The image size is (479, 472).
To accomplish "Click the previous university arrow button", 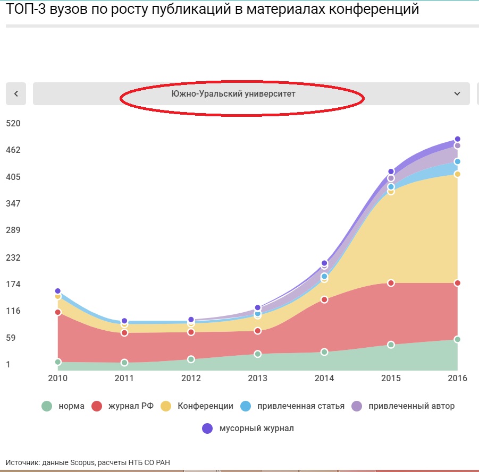I will pos(16,94).
